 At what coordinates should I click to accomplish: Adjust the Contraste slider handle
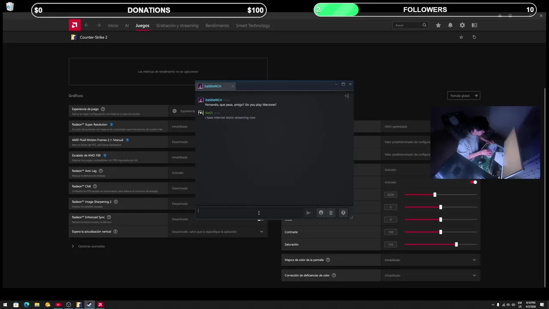(440, 232)
